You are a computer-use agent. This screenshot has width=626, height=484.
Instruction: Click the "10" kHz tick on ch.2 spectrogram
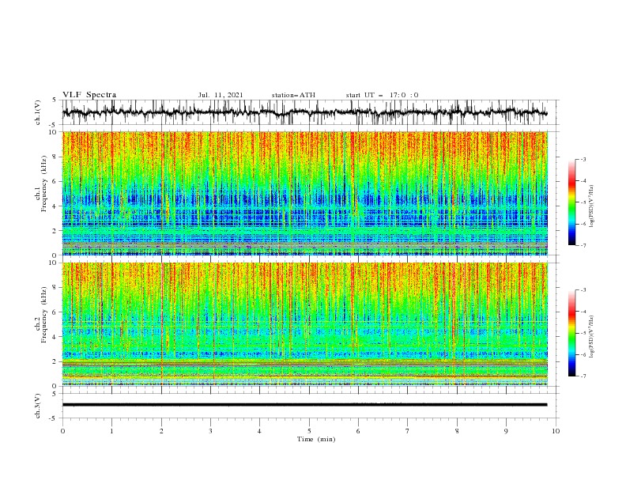click(55, 263)
